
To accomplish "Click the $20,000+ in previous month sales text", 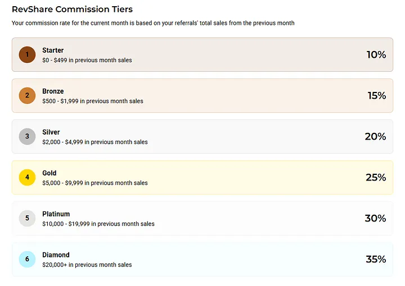I will click(x=87, y=265).
